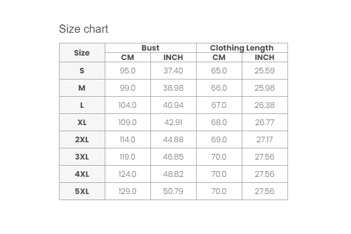
Task: Click the 114.0 bust cm cell
Action: [128, 140]
